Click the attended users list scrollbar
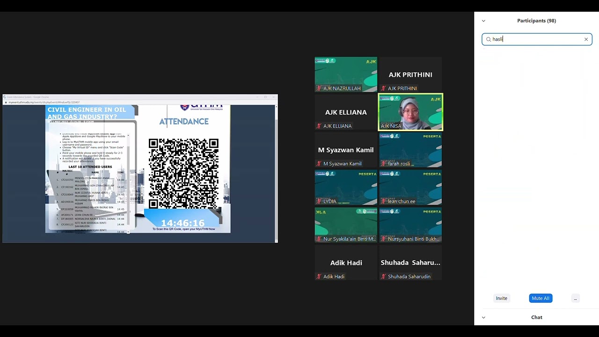 click(x=128, y=183)
